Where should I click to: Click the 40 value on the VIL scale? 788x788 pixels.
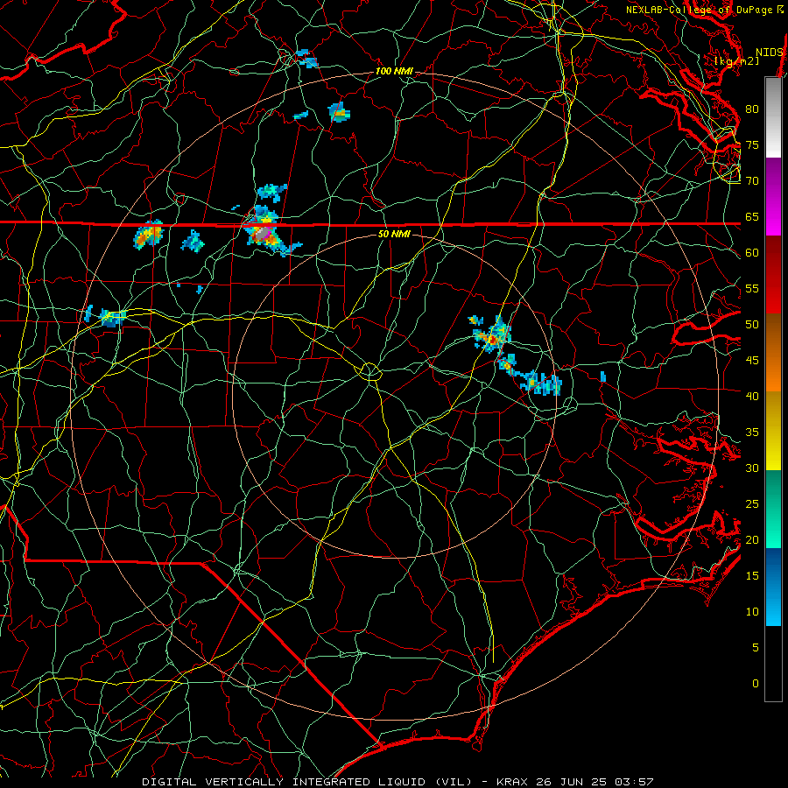[x=752, y=396]
